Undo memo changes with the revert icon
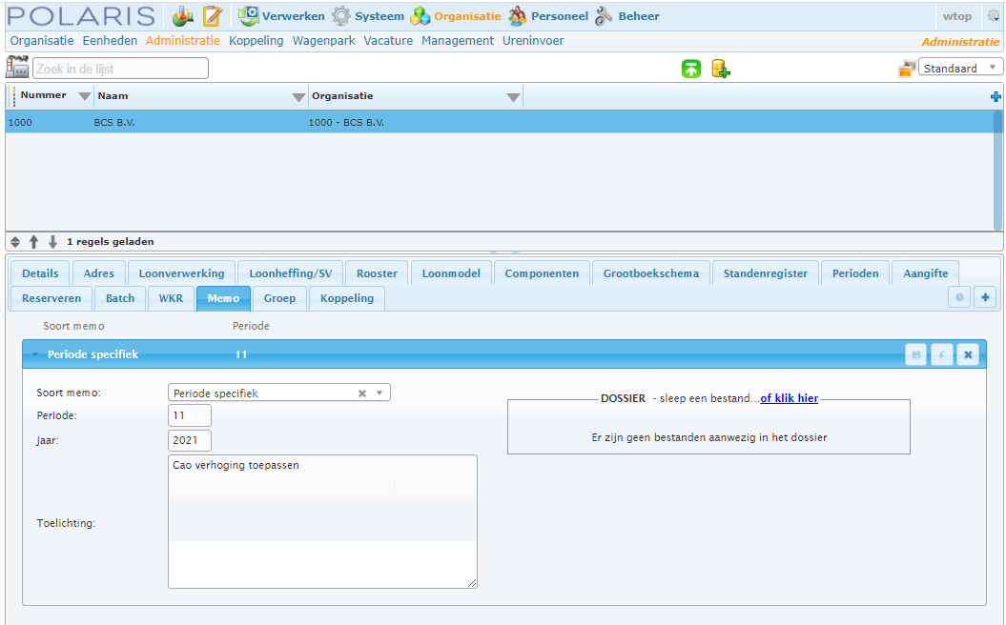1006x625 pixels. click(942, 354)
